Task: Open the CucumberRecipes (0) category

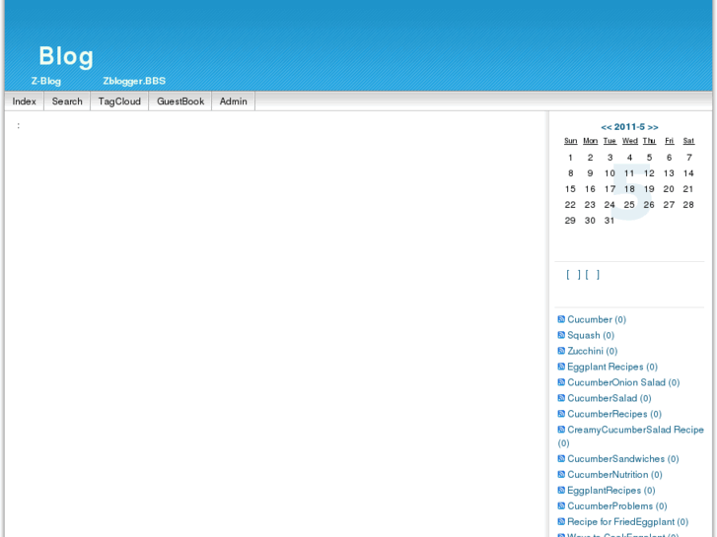Action: (614, 414)
